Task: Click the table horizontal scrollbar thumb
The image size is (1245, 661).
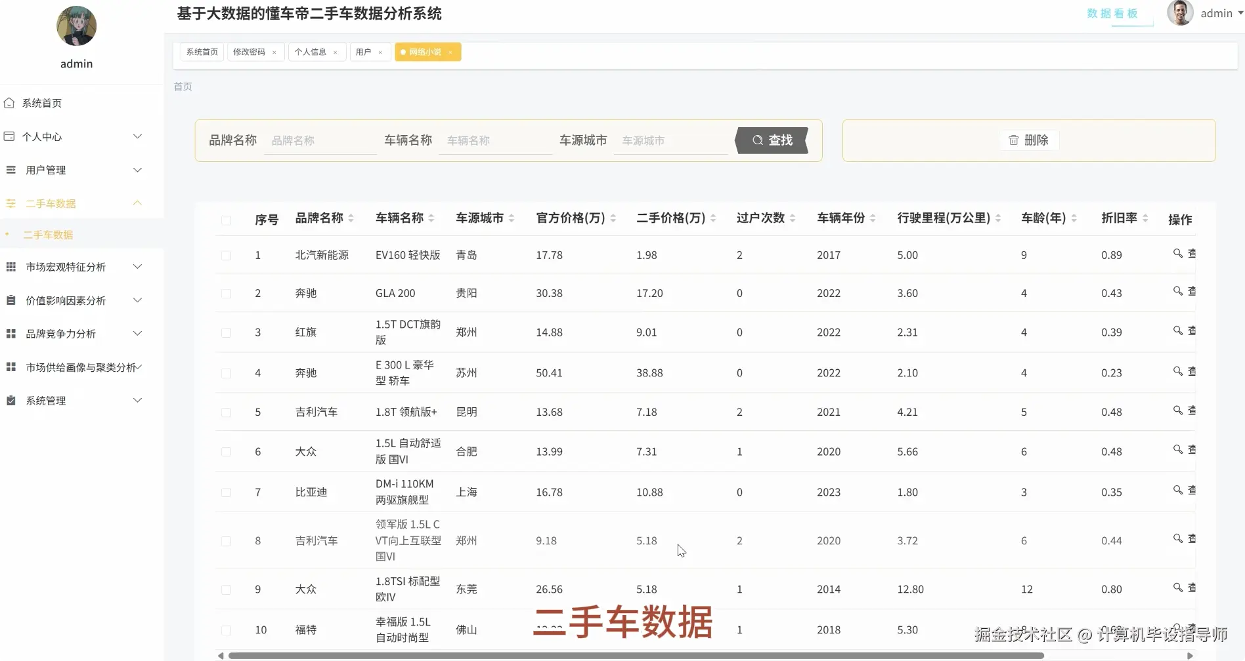Action: click(x=636, y=656)
